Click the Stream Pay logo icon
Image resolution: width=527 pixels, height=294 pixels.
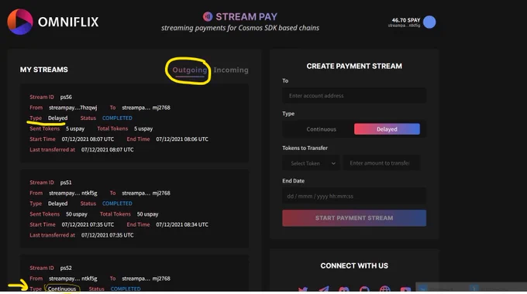pos(208,16)
